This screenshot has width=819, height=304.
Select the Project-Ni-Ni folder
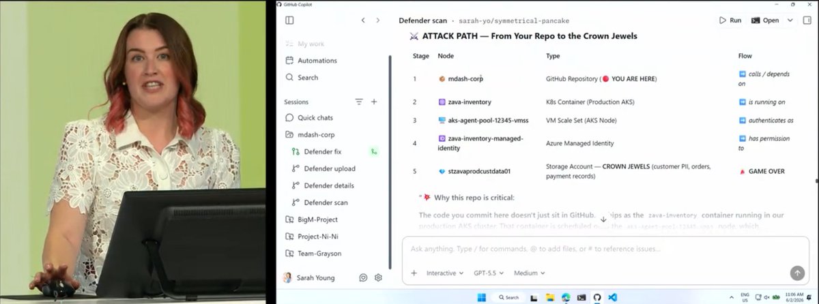coord(311,237)
